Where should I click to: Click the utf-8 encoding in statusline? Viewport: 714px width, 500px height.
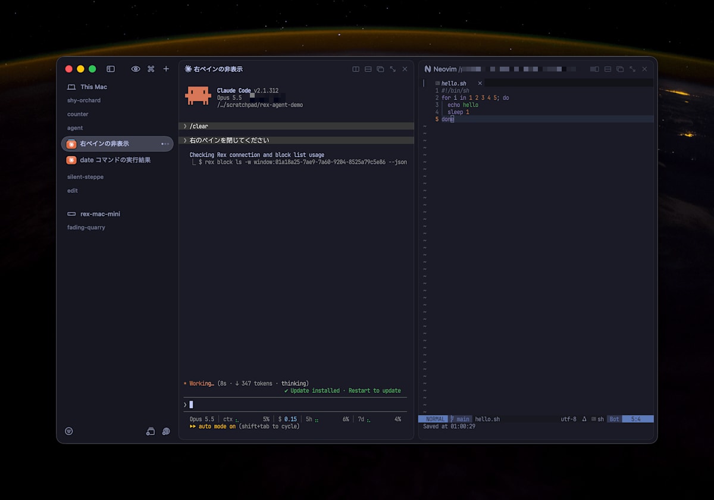[x=568, y=419]
